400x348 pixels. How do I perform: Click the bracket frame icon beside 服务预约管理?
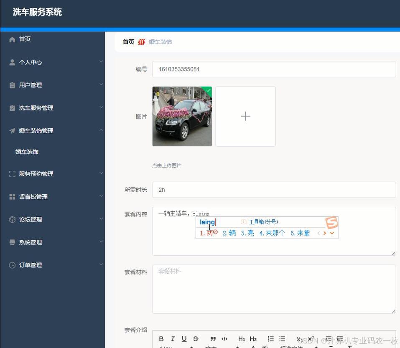point(12,174)
